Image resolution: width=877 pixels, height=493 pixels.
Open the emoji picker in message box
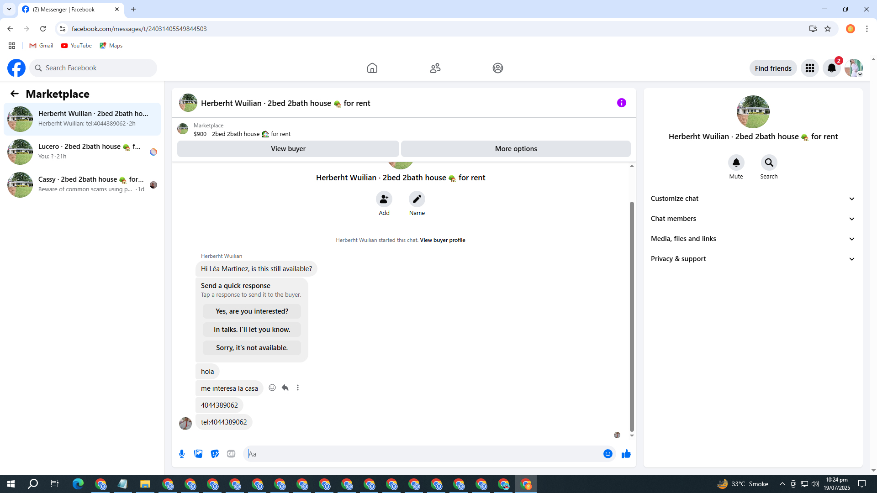click(608, 454)
